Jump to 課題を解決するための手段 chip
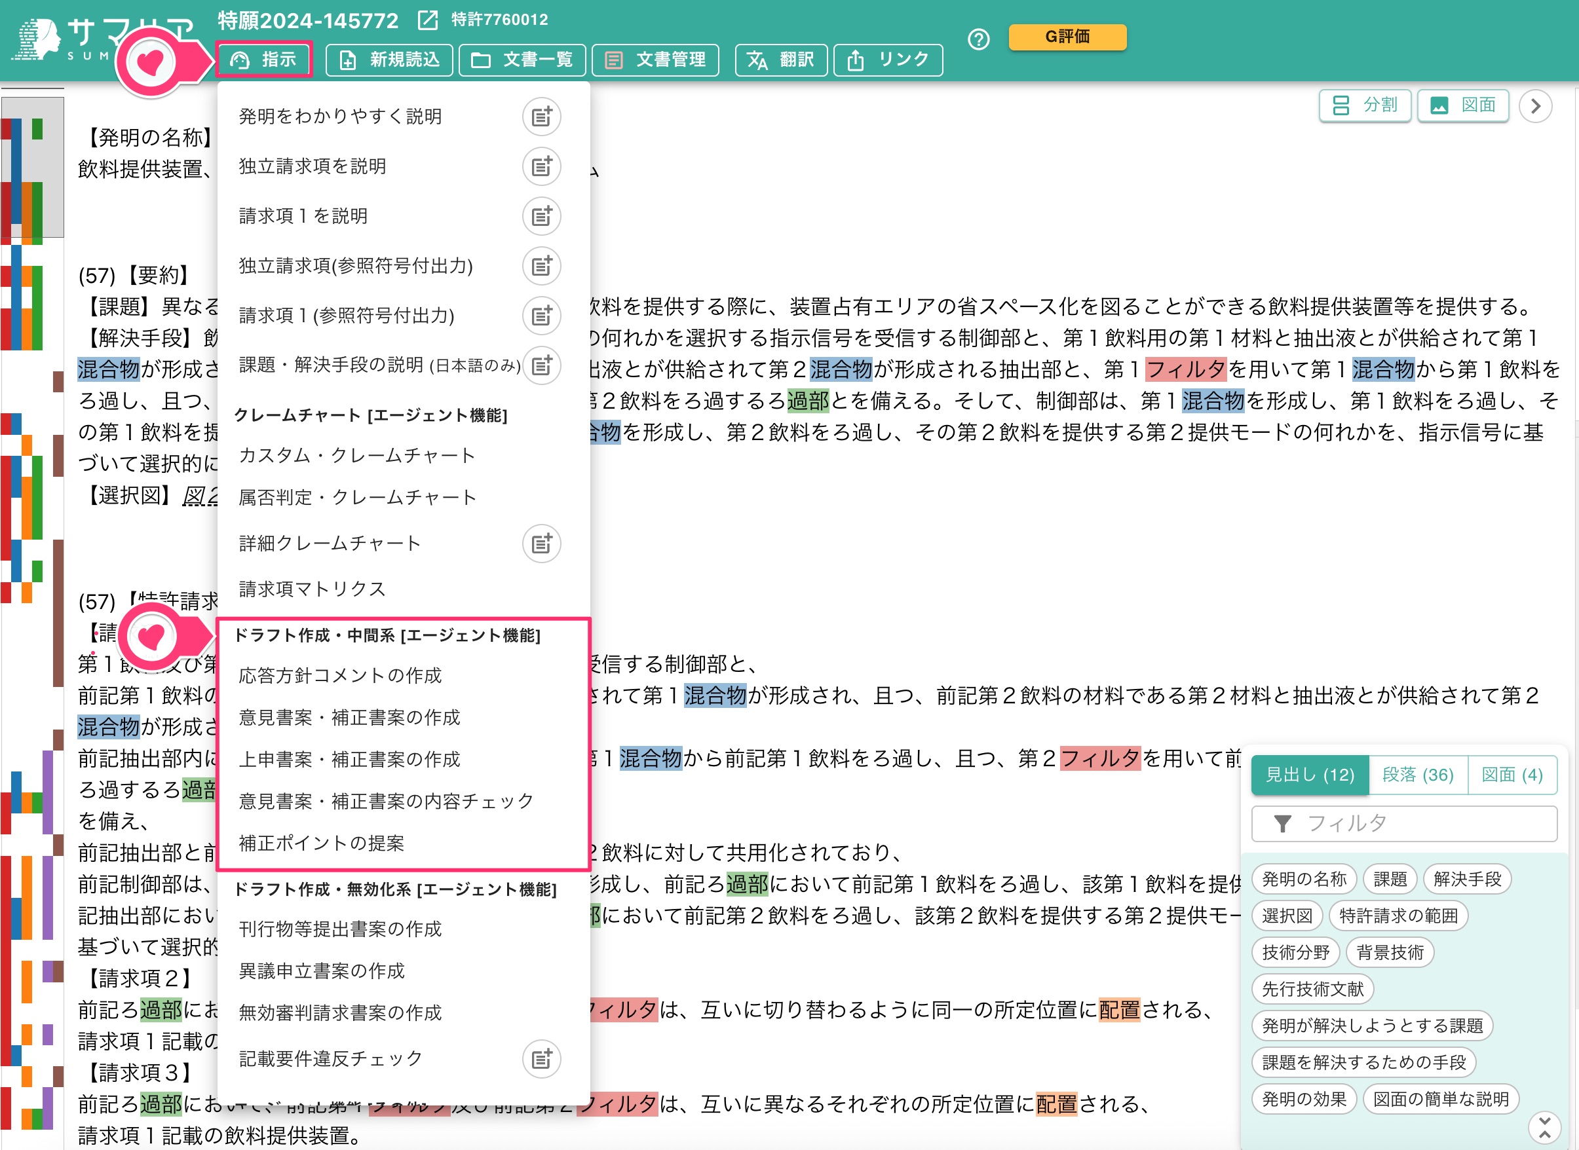The width and height of the screenshot is (1579, 1150). (1364, 1062)
